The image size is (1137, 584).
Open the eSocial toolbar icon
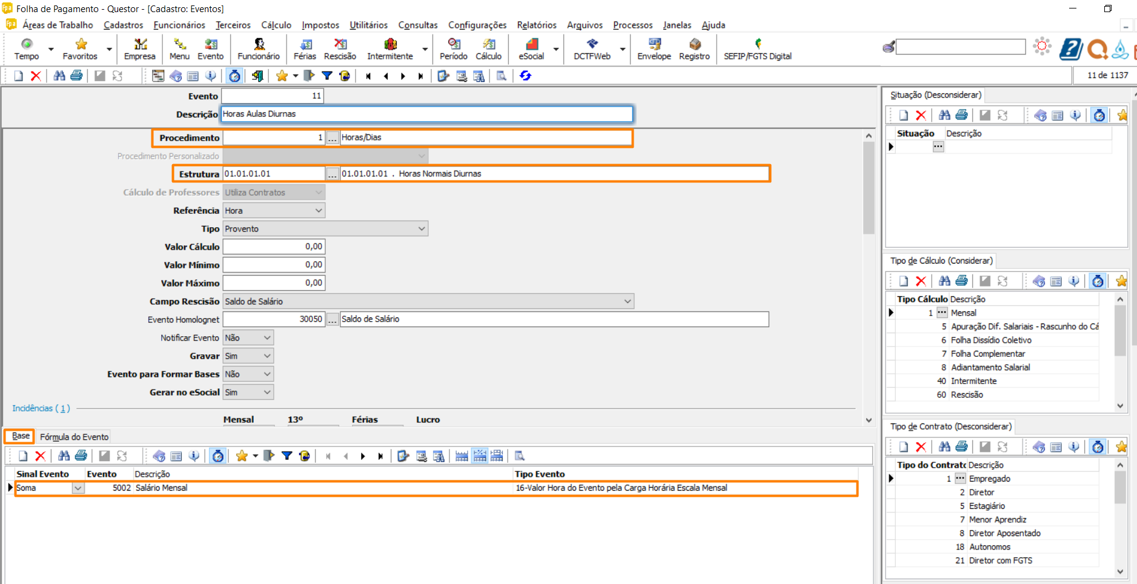click(x=531, y=48)
